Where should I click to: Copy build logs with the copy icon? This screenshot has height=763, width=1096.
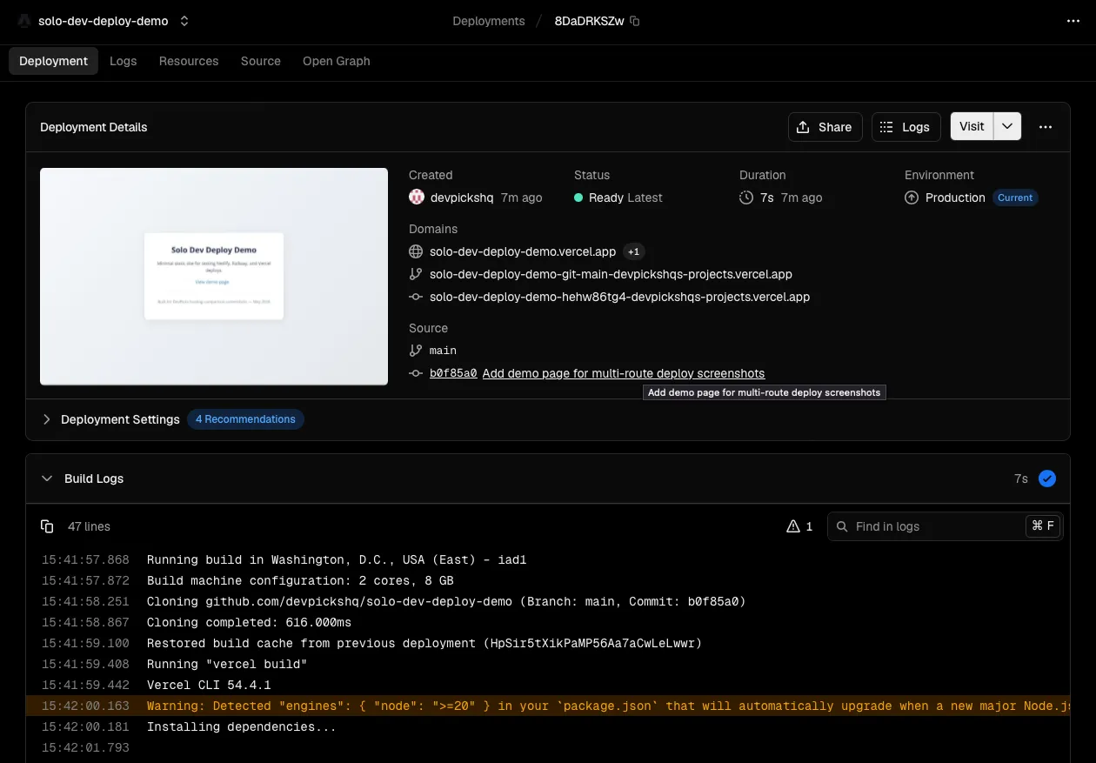pyautogui.click(x=47, y=526)
